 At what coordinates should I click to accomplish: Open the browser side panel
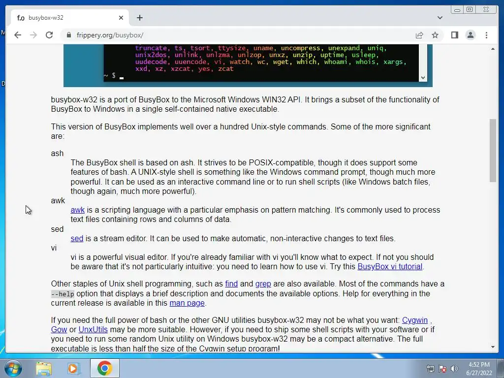tap(454, 35)
